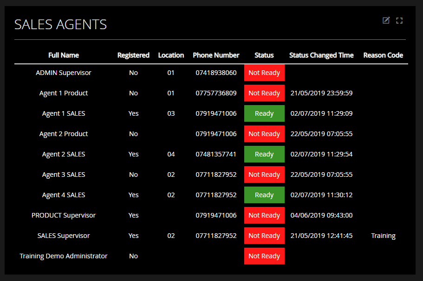Click the Training reason code
This screenshot has height=281, width=423.
383,236
